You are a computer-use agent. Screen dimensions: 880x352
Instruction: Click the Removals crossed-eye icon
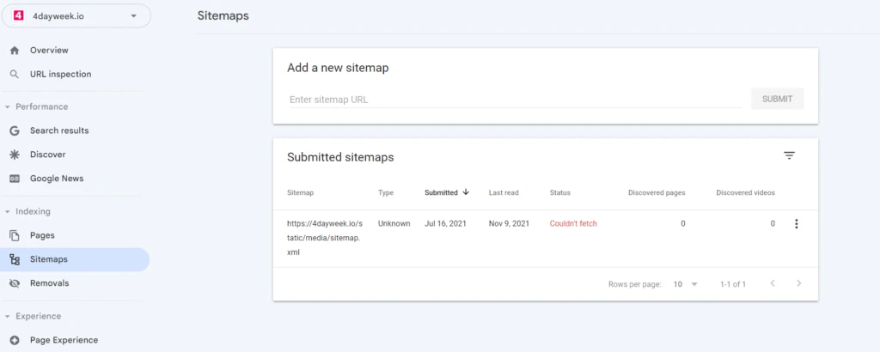coord(15,283)
